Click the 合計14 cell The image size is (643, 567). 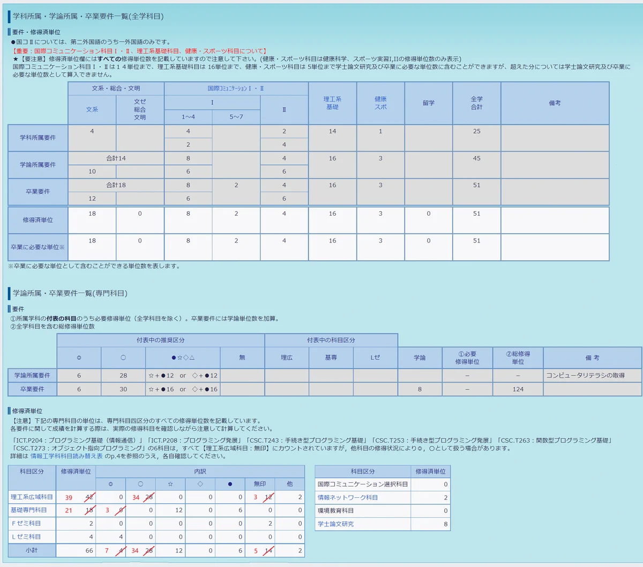coord(116,158)
